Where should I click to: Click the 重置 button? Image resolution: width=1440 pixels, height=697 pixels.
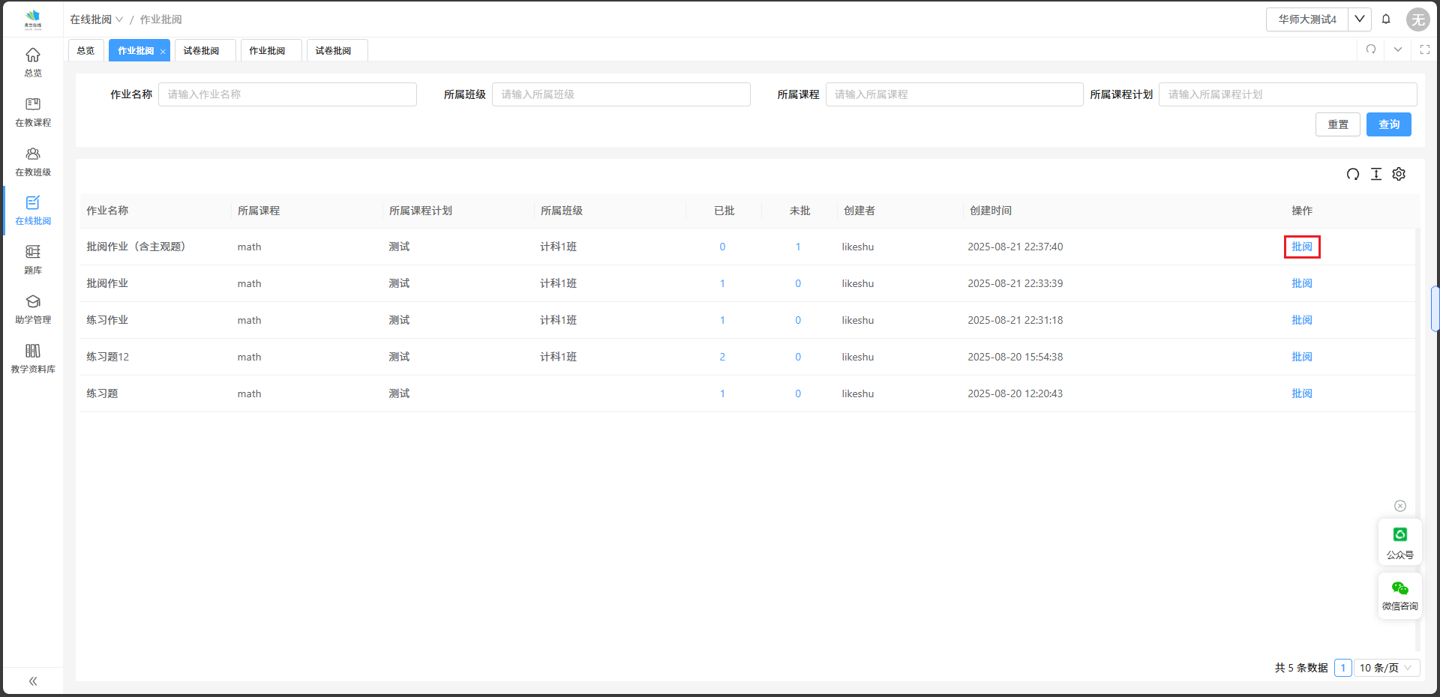click(x=1337, y=124)
